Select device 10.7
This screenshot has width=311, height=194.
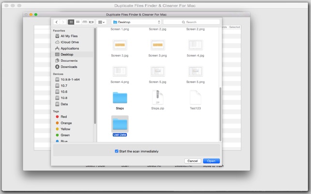click(x=64, y=86)
